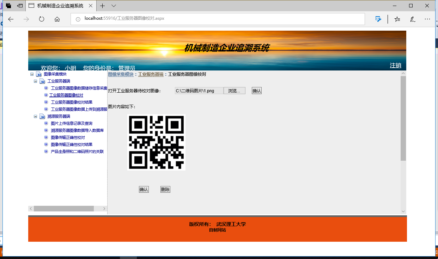Open the browser home page
The height and width of the screenshot is (259, 438).
click(57, 19)
